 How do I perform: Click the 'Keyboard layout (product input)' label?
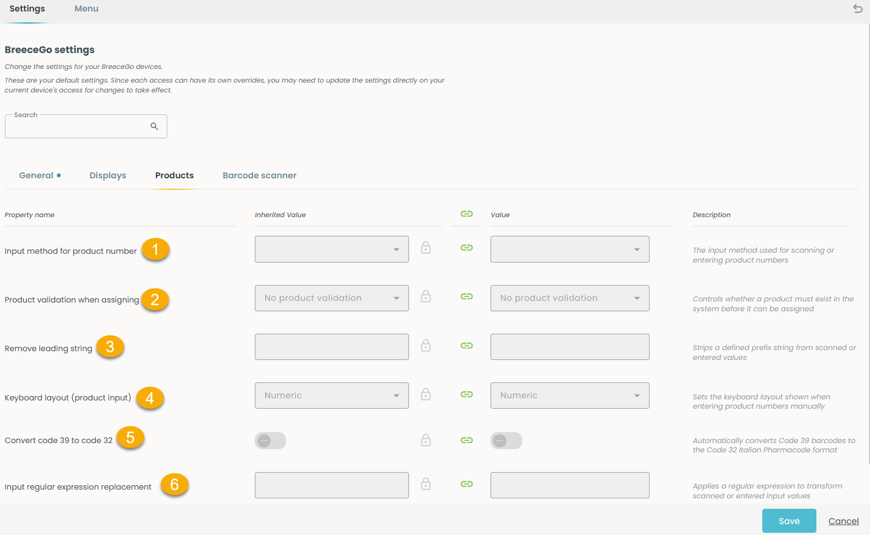click(x=68, y=398)
